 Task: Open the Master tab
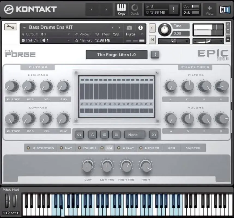pos(193,148)
